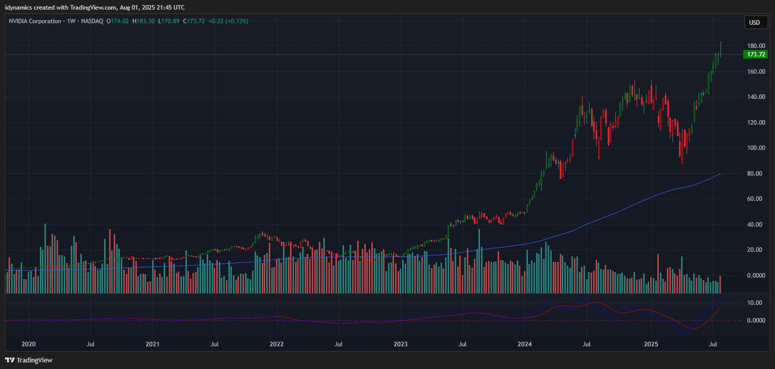Click the idynamics created with TradingView.com header
775x369 pixels.
pos(95,8)
